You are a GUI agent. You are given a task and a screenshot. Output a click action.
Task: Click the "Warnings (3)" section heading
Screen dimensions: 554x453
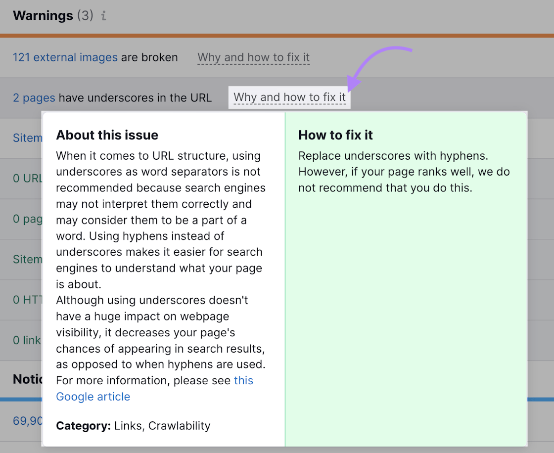coord(53,16)
